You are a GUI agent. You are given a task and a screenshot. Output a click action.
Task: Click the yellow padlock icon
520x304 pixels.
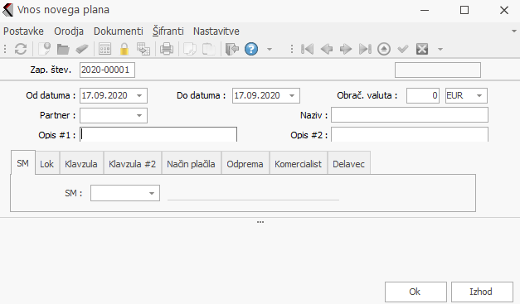124,50
